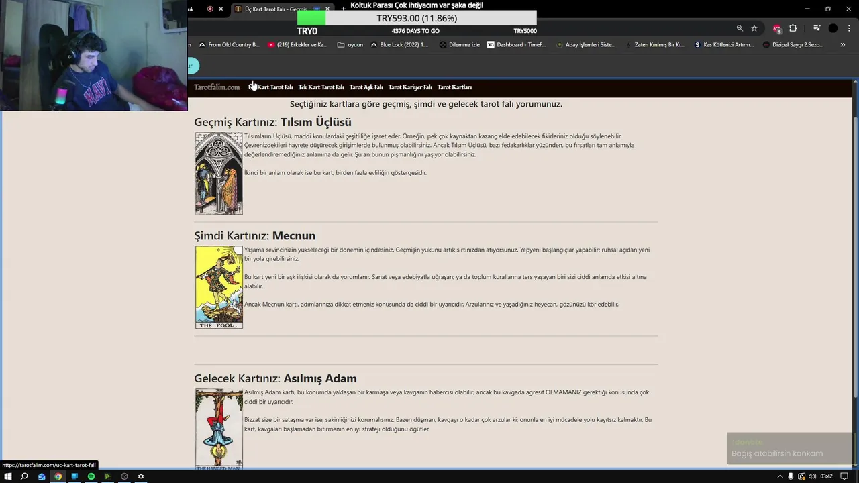Click heading Geçmiş Kartınız: Tılsım Üçlüsü
Image resolution: width=859 pixels, height=483 pixels.
[272, 122]
